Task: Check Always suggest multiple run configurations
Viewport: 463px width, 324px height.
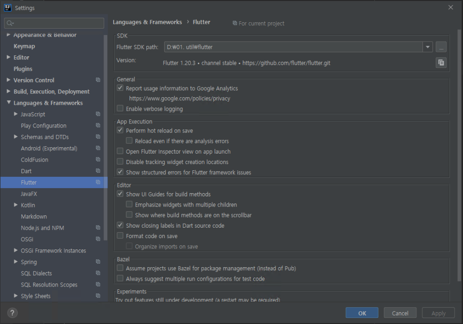Action: [x=120, y=278]
